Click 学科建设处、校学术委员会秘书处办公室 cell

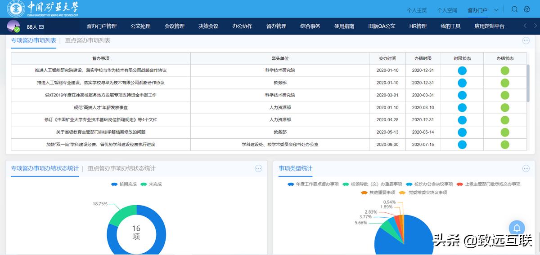280,145
